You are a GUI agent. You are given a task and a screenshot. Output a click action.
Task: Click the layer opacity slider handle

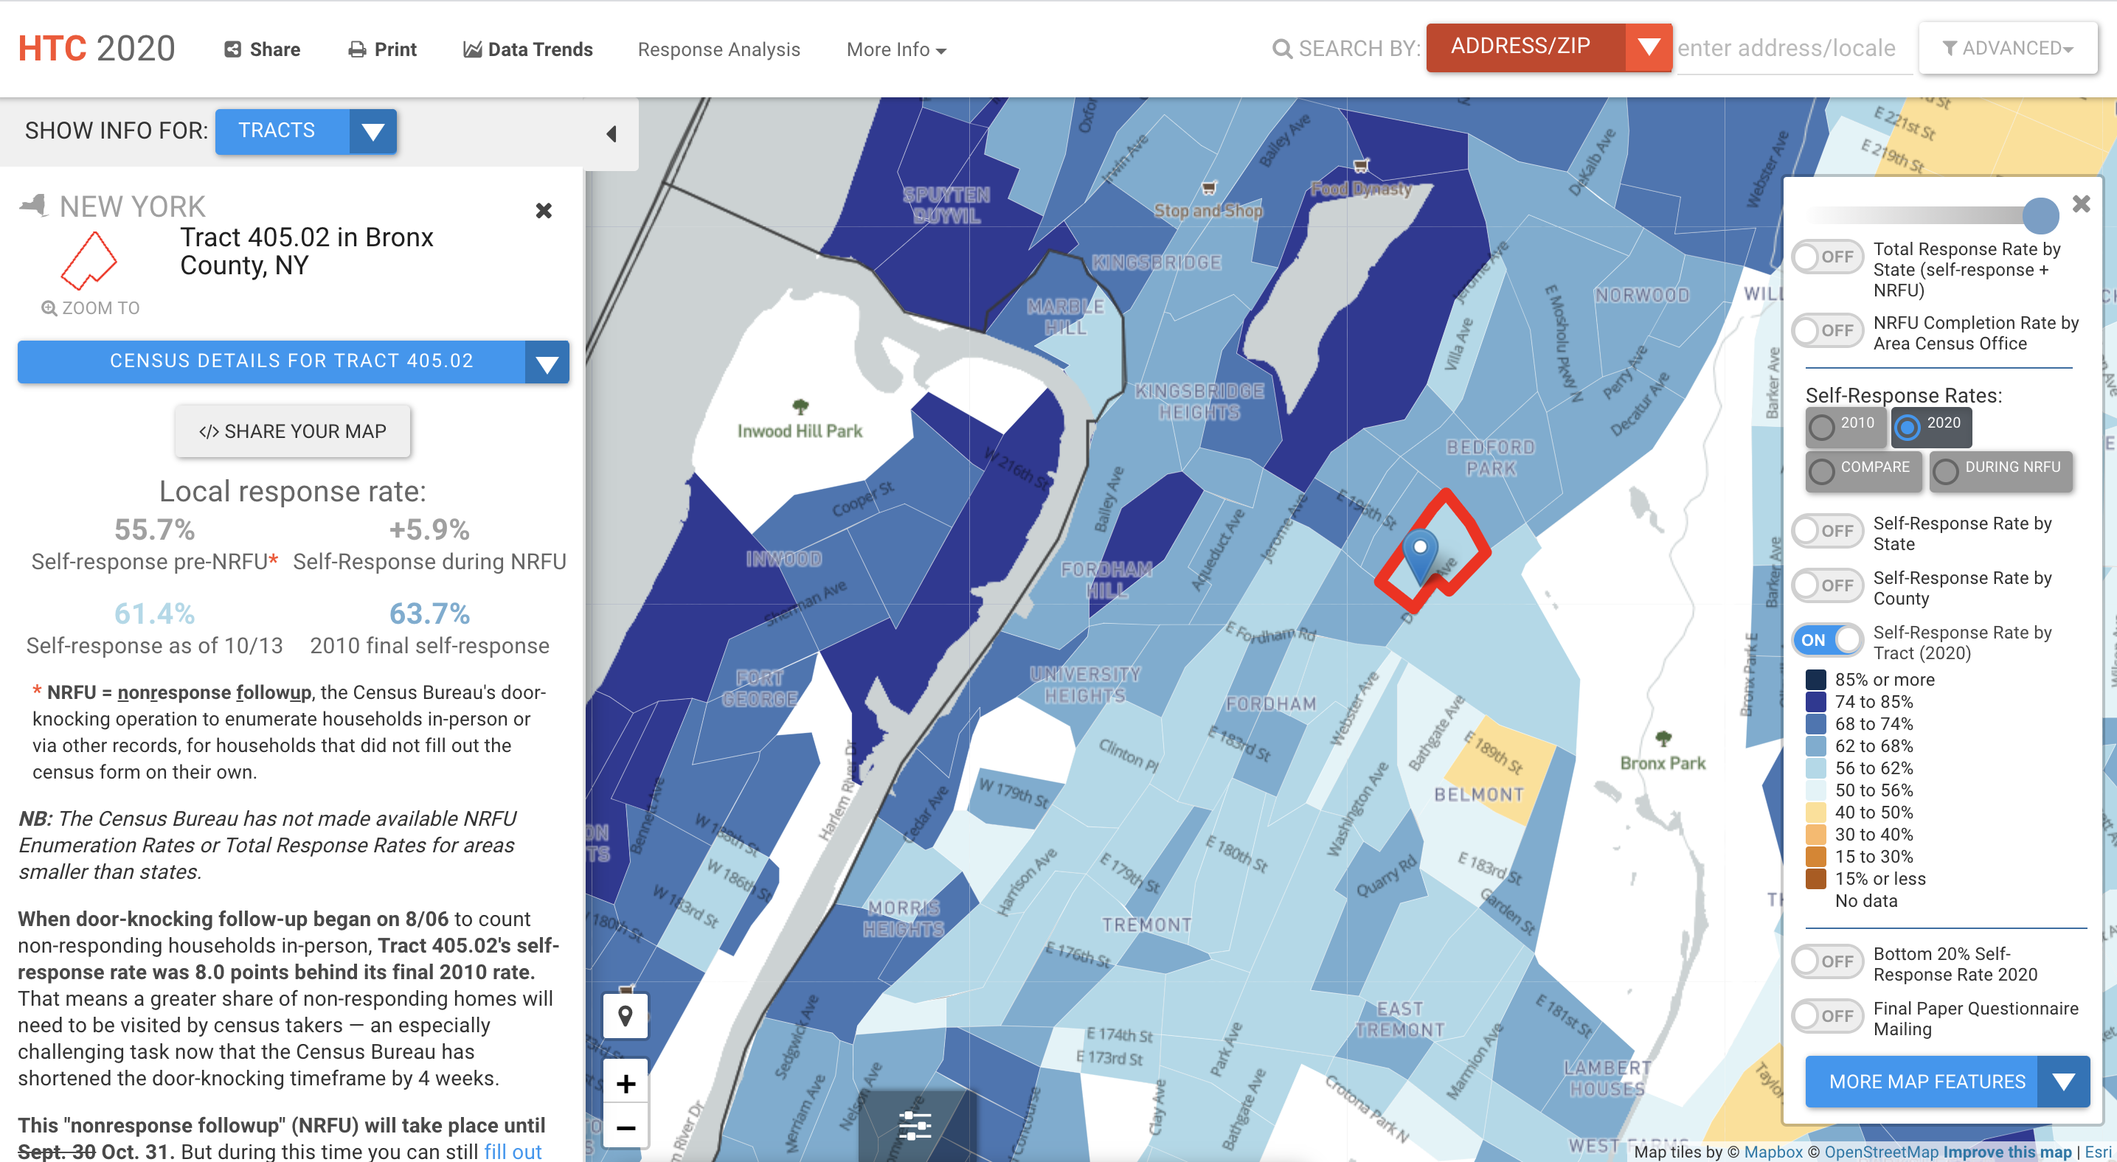click(2040, 216)
